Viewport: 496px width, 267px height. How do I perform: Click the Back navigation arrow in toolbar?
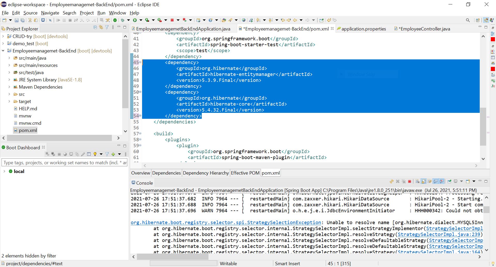[295, 20]
